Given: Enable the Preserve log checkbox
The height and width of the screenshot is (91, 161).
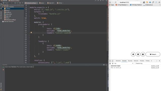Looking at the screenshot, I should [x=135, y=63].
